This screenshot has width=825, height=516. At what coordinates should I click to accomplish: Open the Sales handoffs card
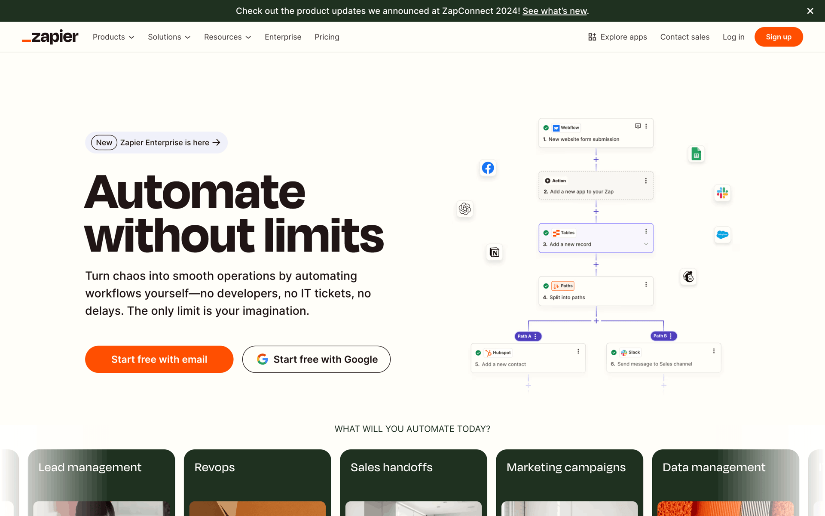[x=413, y=482]
